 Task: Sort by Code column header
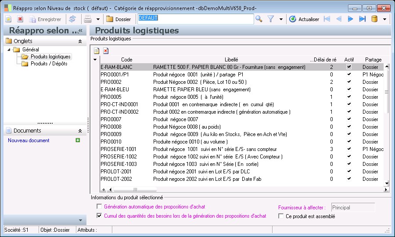click(126, 60)
